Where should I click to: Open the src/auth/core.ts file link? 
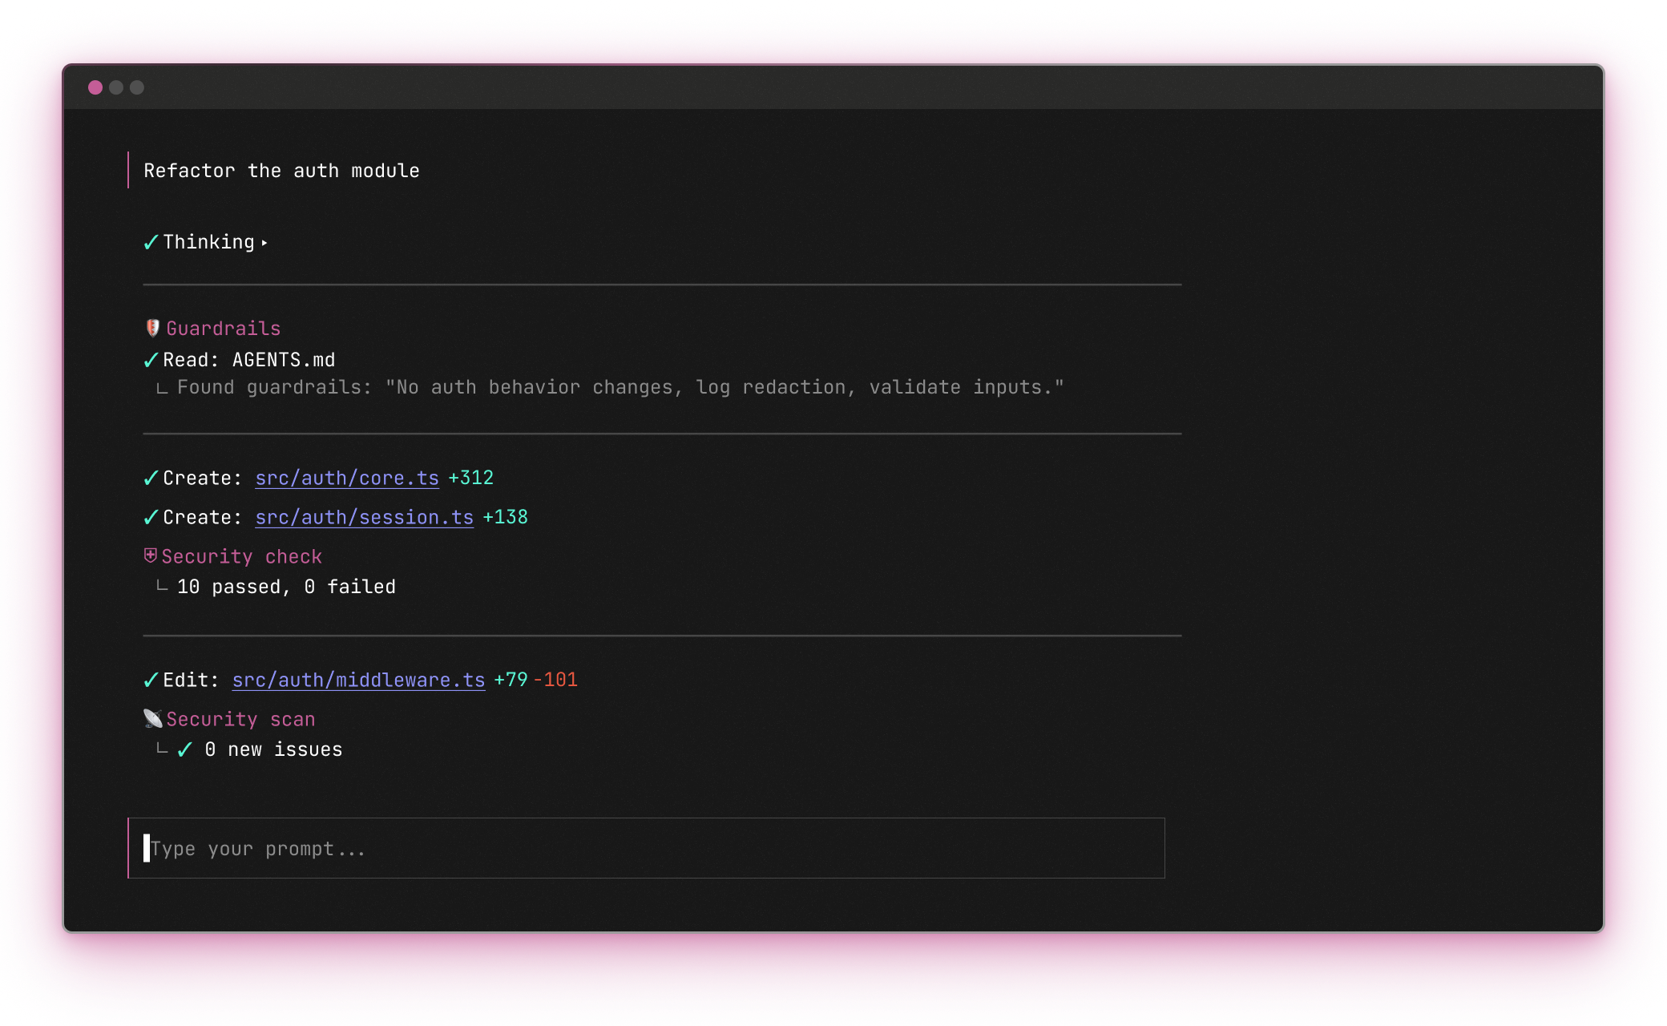[346, 478]
